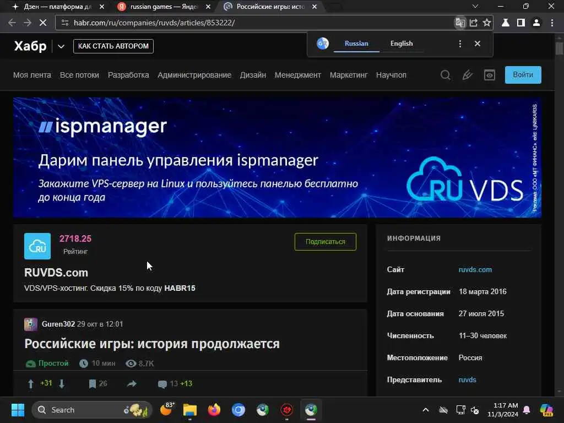Open comments icon showing 13
Screen dimensions: 564x423
[162, 384]
